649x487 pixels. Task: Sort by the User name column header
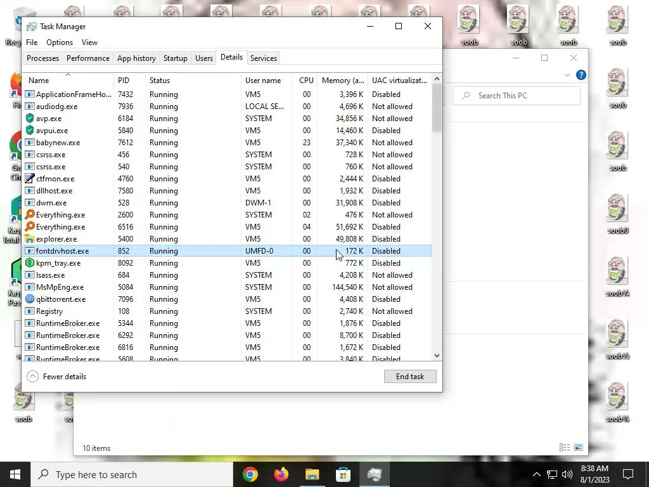point(266,81)
